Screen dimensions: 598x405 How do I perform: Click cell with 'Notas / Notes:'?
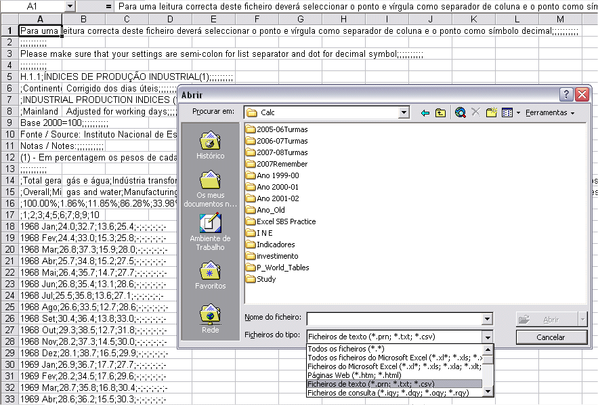40,146
